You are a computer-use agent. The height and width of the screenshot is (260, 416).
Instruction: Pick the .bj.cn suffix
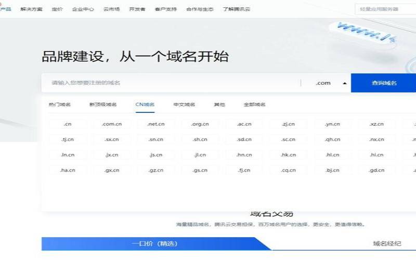pyautogui.click(x=332, y=170)
